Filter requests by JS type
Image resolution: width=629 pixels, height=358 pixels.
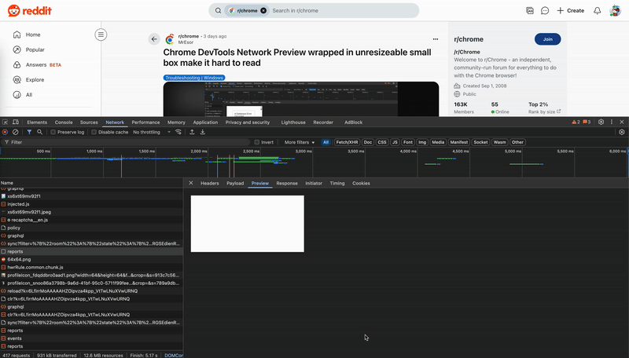(395, 142)
